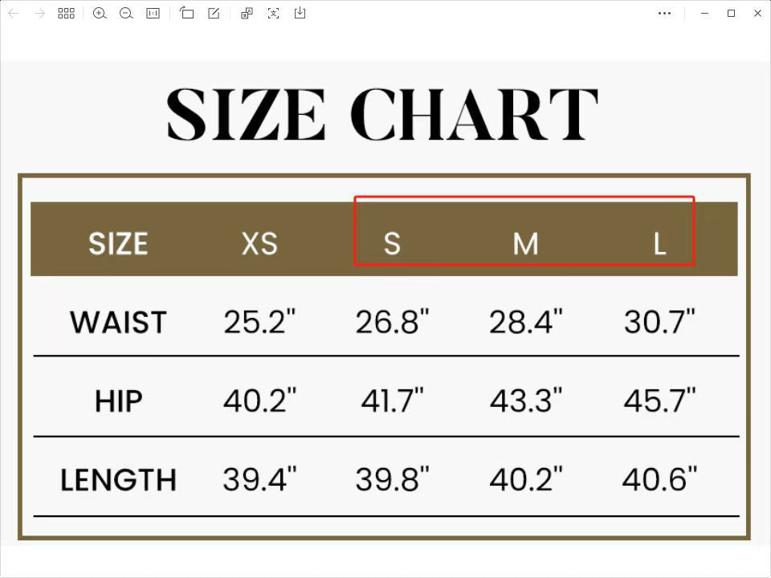The width and height of the screenshot is (771, 578).
Task: Zoom out of the image
Action: 126,14
